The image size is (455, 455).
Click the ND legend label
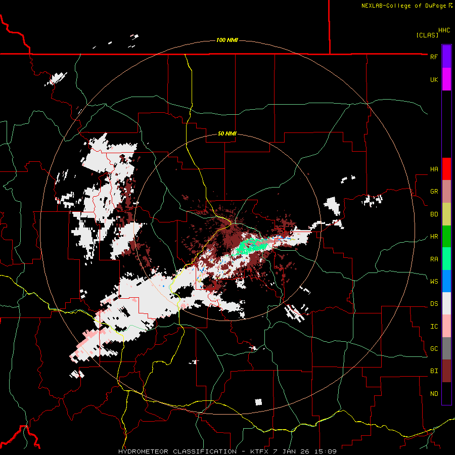click(x=434, y=394)
